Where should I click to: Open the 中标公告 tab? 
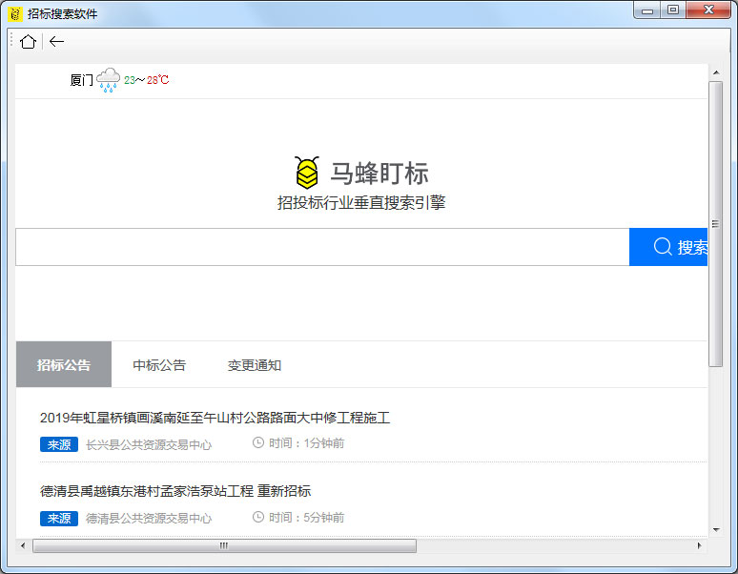[159, 364]
